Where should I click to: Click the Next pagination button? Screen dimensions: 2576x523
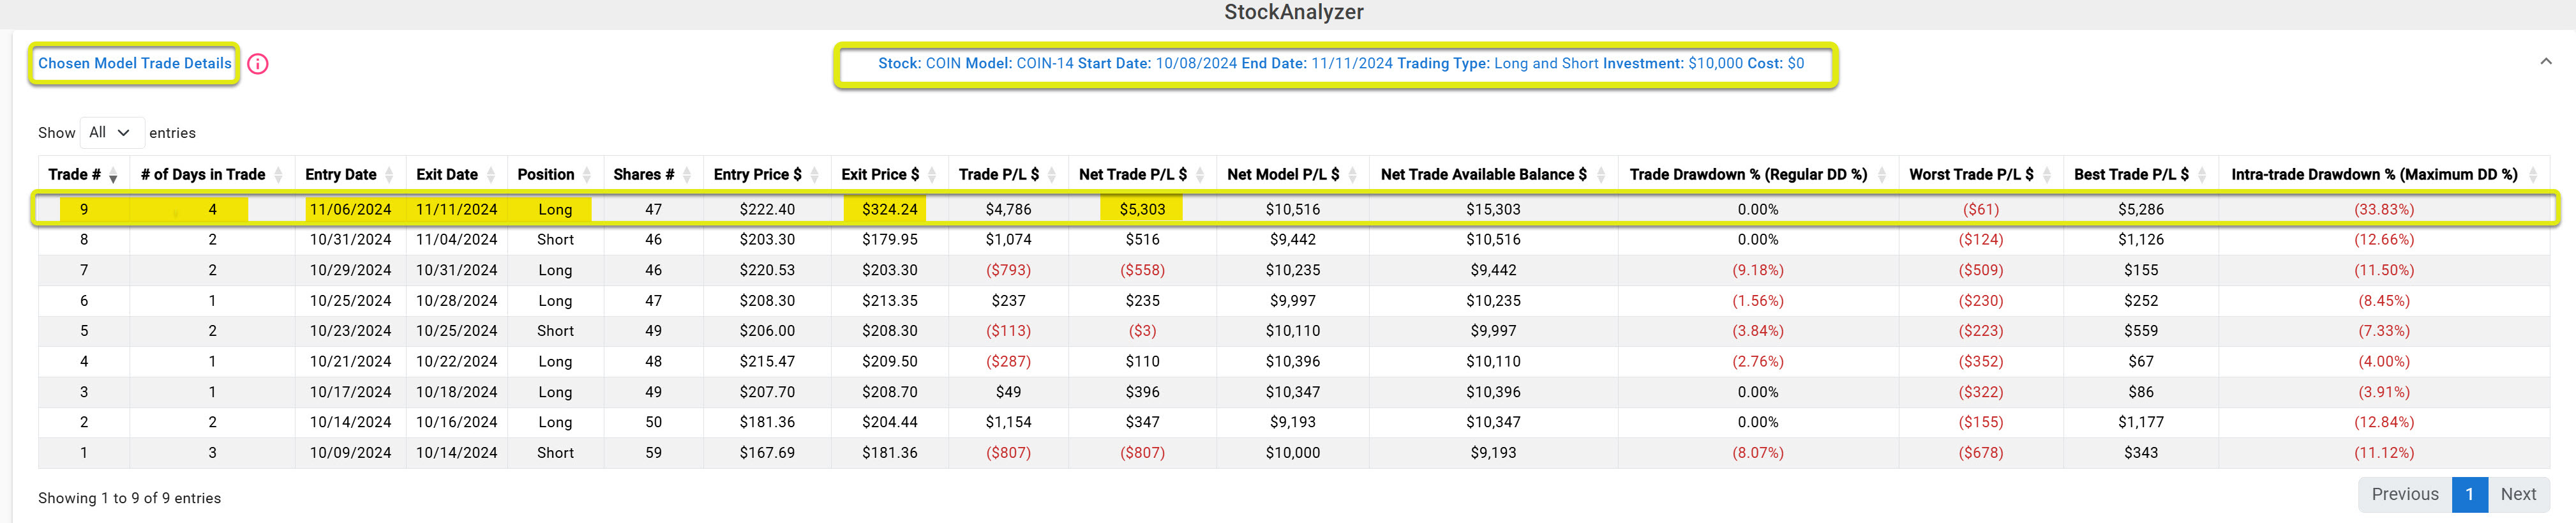(x=2517, y=494)
